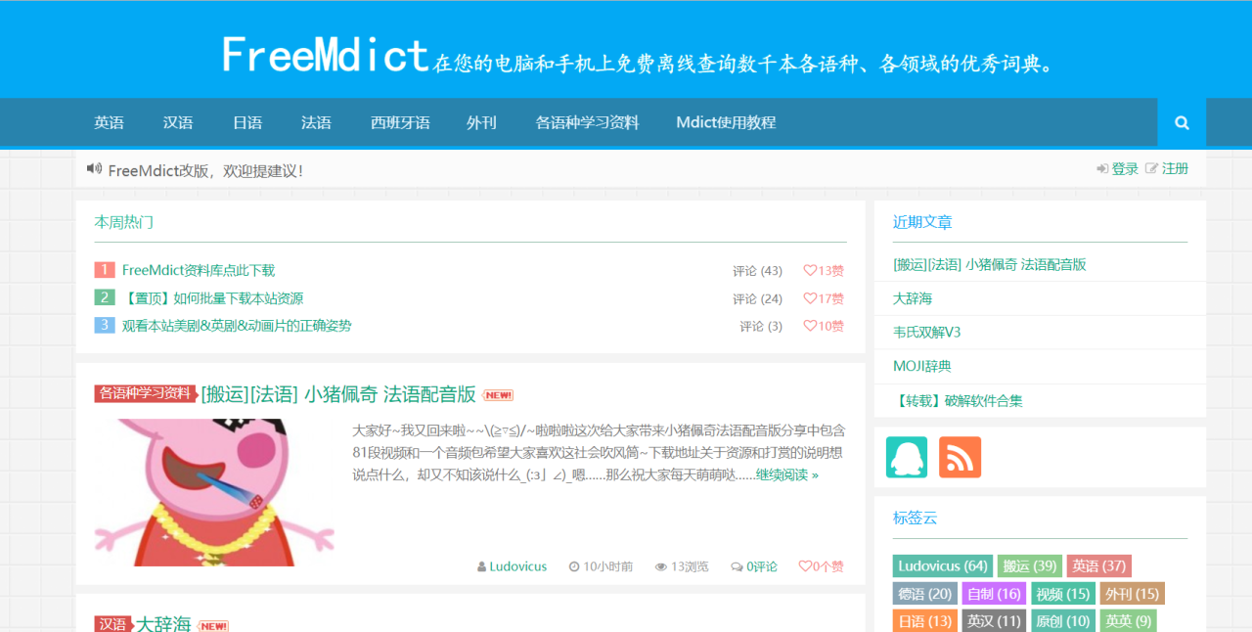Image resolution: width=1252 pixels, height=632 pixels.
Task: Open the FreeMdict资料库点此下载 hot post
Action: pyautogui.click(x=199, y=270)
